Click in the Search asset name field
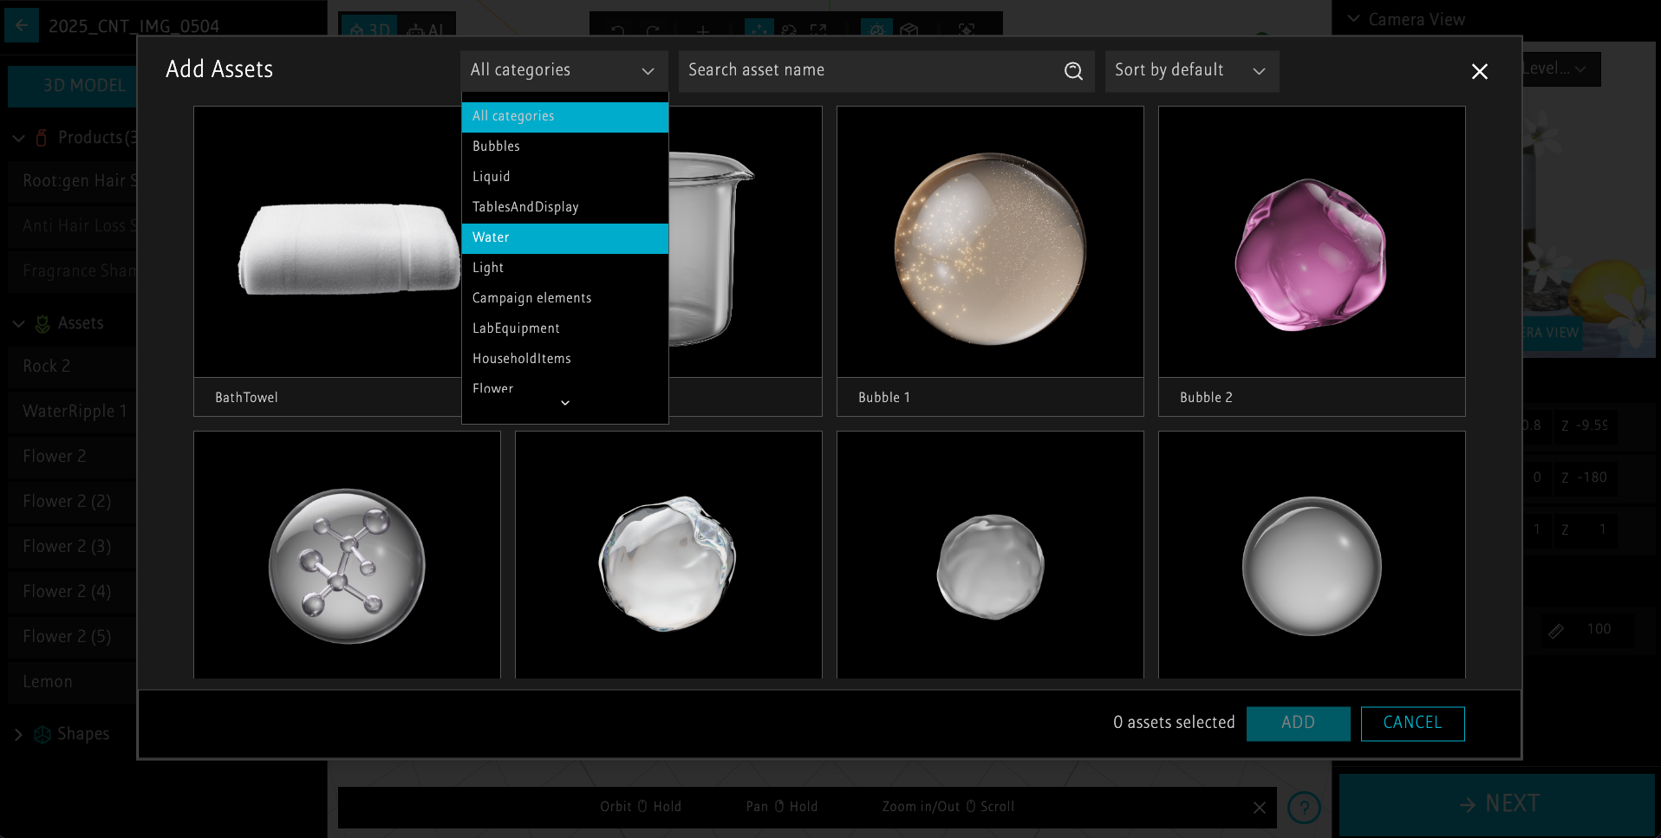This screenshot has height=838, width=1661. (x=886, y=70)
